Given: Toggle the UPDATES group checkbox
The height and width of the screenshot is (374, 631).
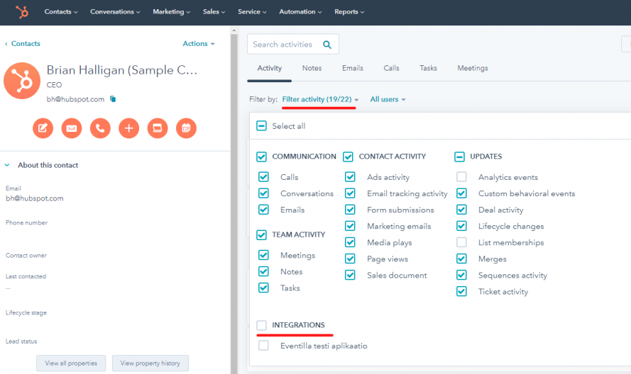Looking at the screenshot, I should click(459, 157).
